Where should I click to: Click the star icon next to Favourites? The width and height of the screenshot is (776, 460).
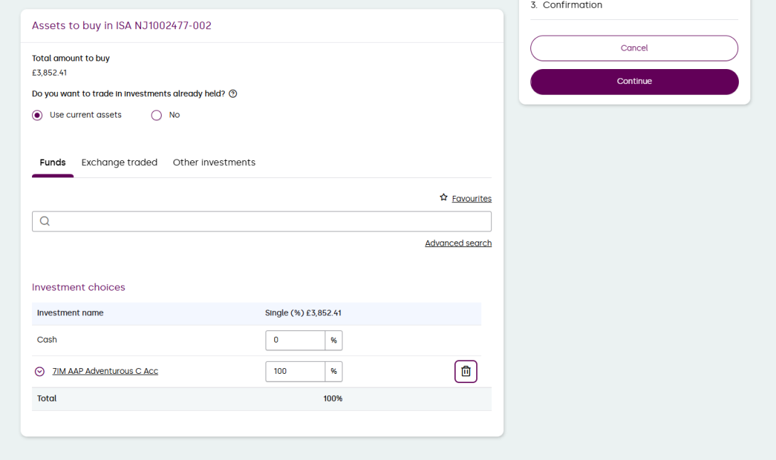[x=444, y=198]
